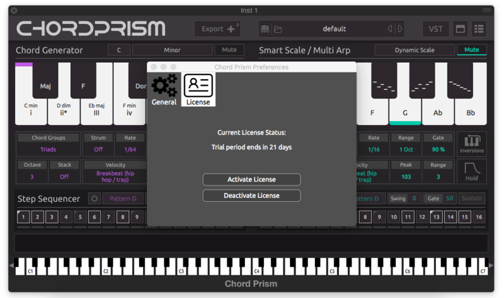This screenshot has height=298, width=504.
Task: Open Velocity Breakbeat preset dropdown
Action: click(x=115, y=177)
